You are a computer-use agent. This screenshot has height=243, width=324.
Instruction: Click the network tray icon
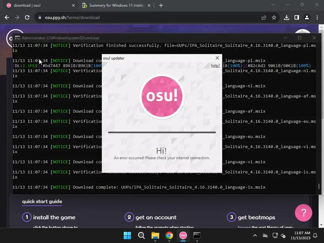click(275, 235)
